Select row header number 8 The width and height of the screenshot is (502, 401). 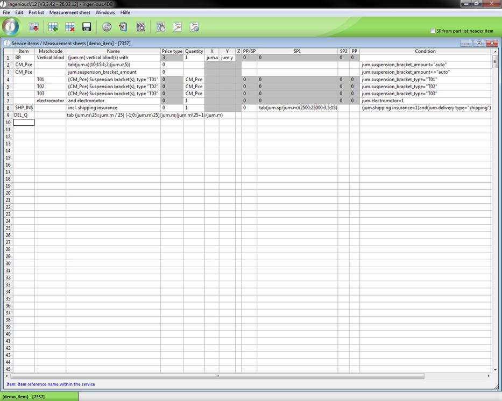pos(8,108)
